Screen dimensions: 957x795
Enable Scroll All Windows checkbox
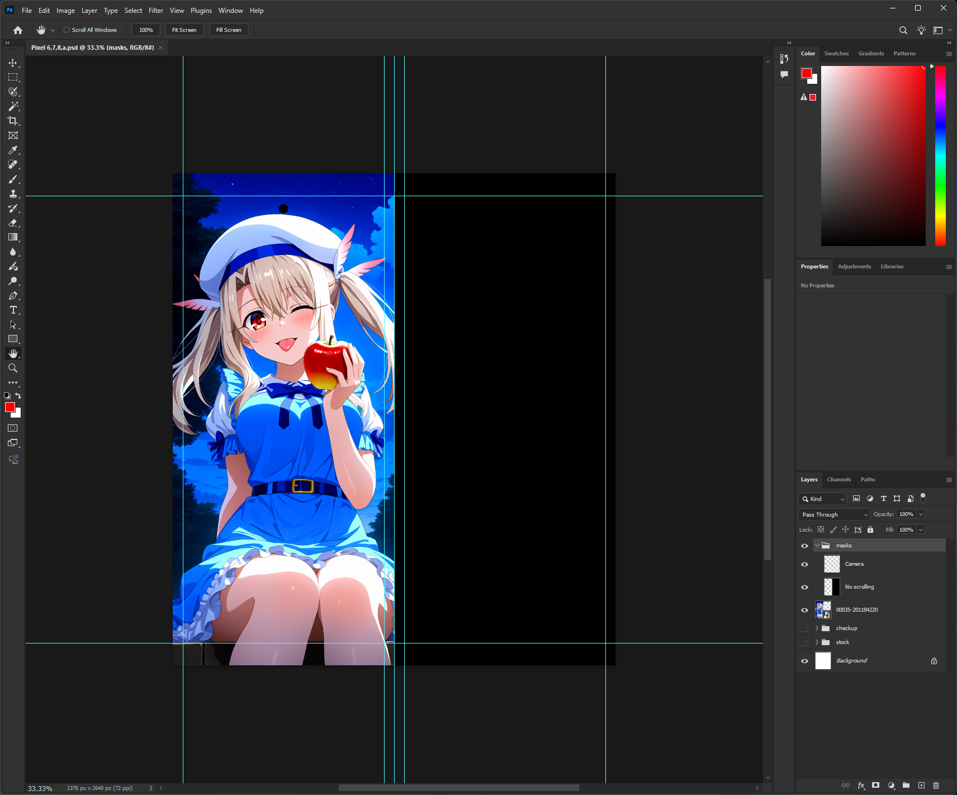click(x=67, y=30)
